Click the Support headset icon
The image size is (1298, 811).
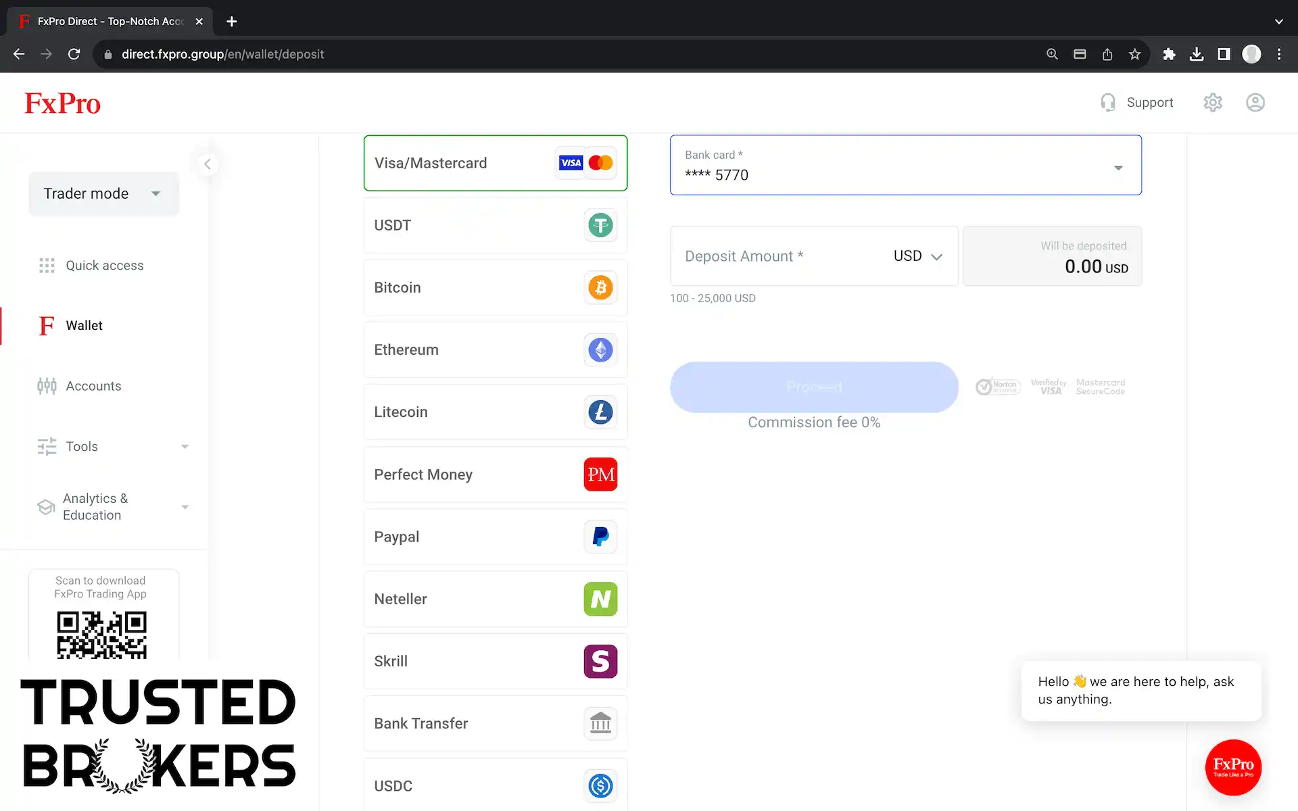tap(1107, 103)
